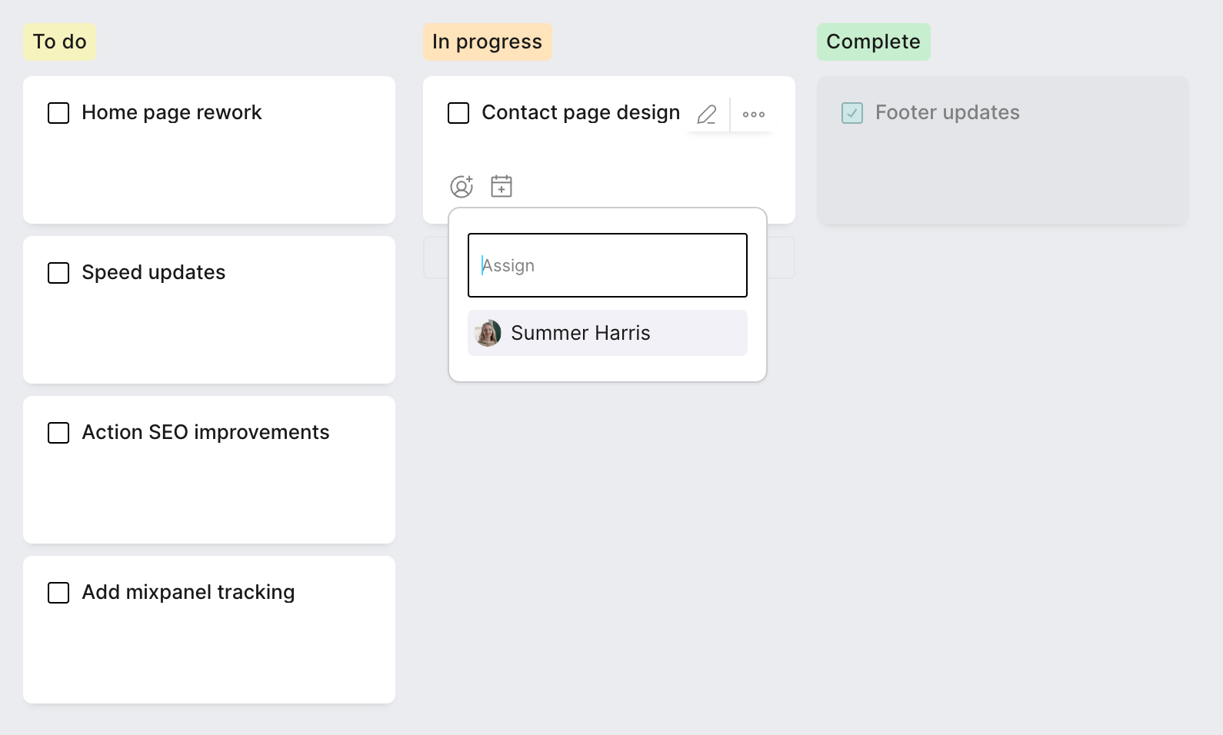Select the Add mixpanel tracking card title
Image resolution: width=1223 pixels, height=735 pixels.
click(188, 592)
